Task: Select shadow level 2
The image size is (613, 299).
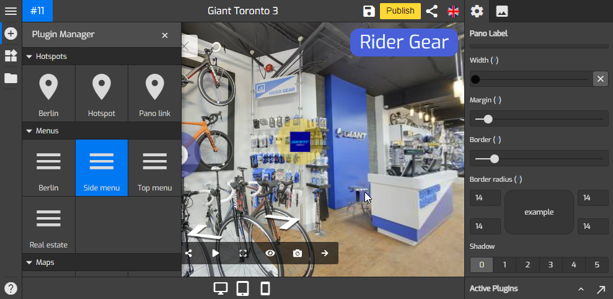Action: click(527, 265)
